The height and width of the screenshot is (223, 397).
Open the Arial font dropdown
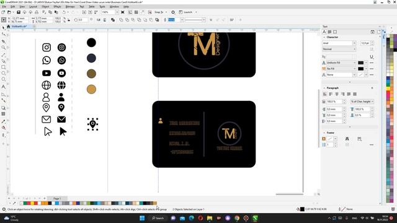point(354,43)
